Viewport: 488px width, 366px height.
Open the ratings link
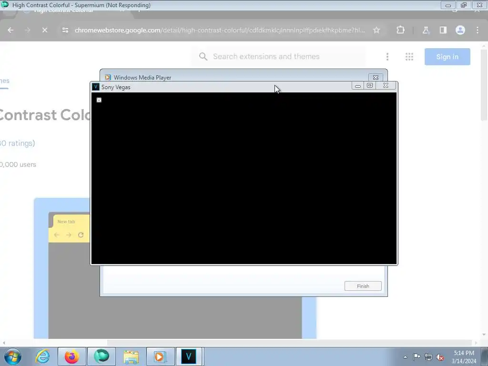[18, 143]
